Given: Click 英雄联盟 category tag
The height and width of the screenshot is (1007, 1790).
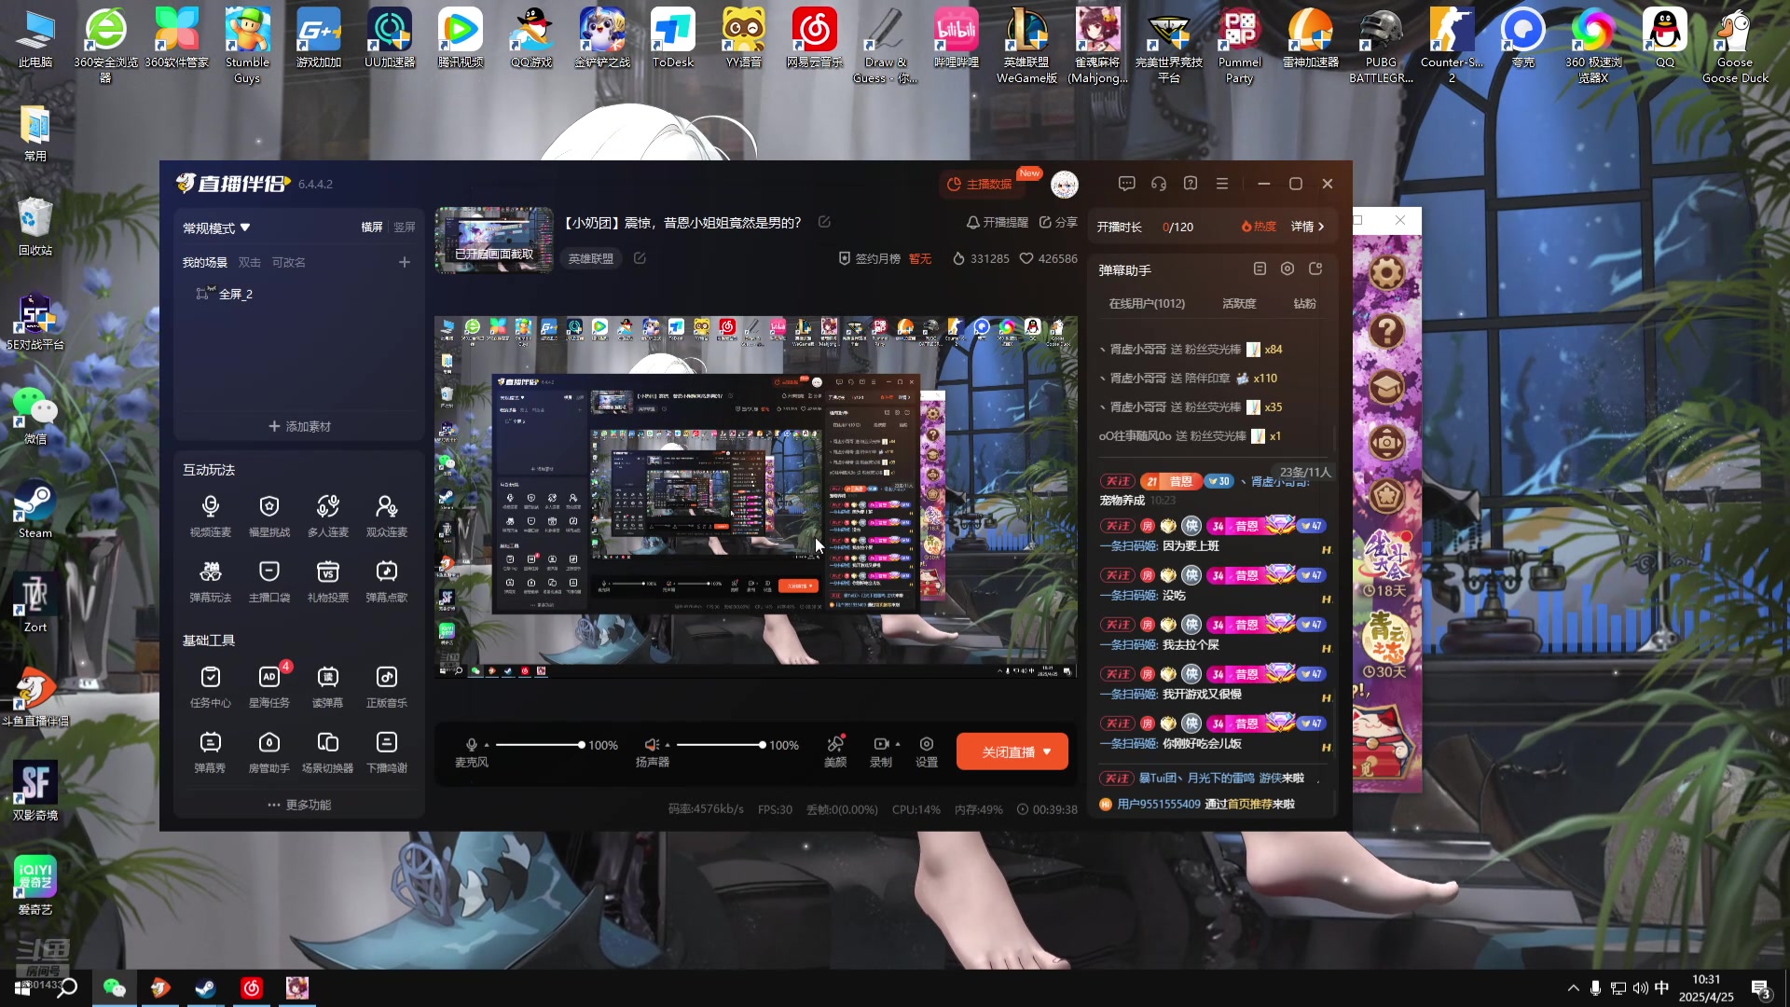Looking at the screenshot, I should click(x=591, y=258).
